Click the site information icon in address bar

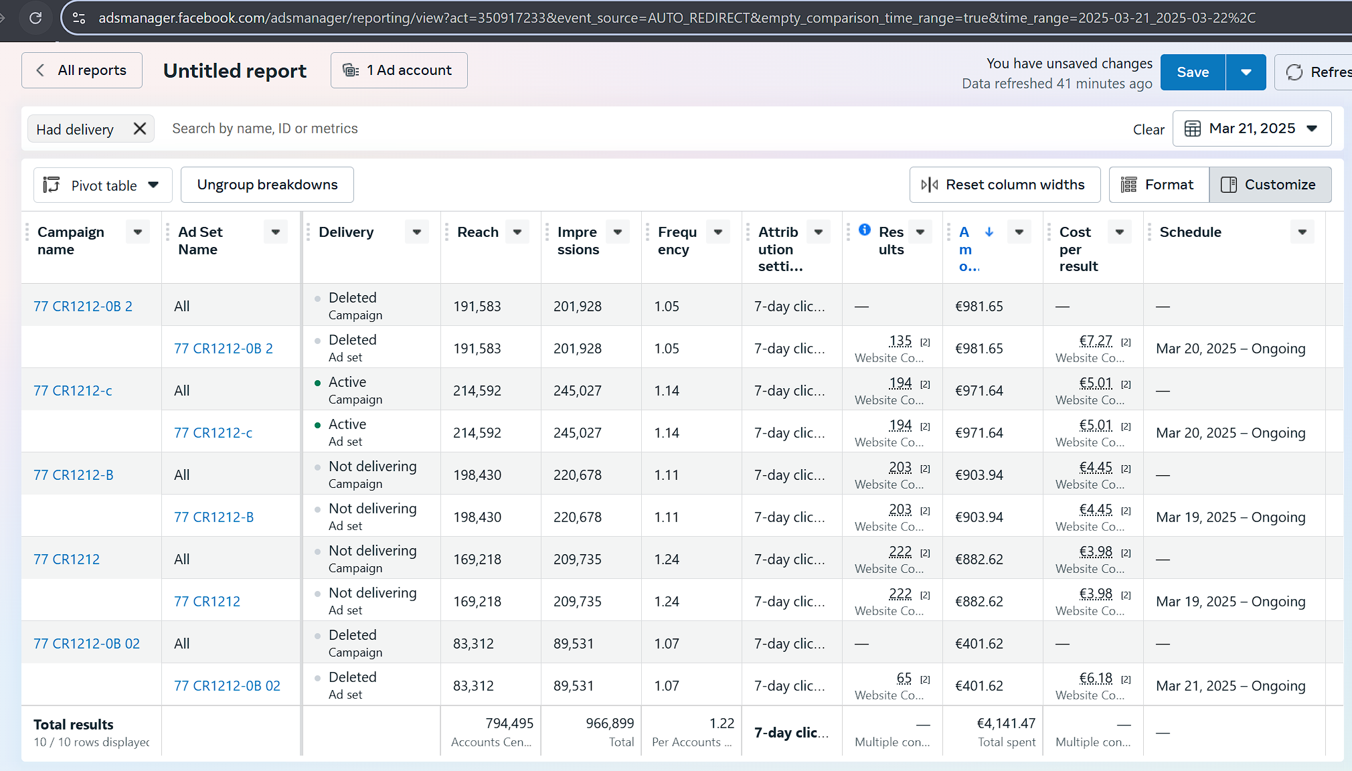[79, 18]
